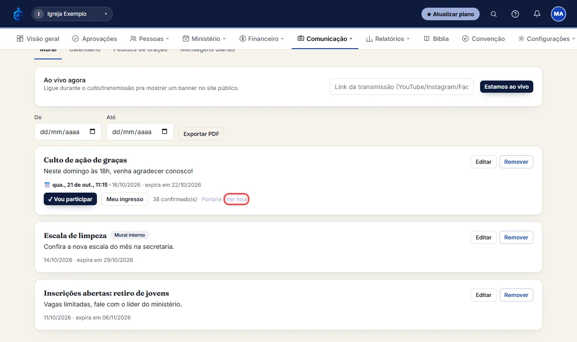Edit the Inscrições abertas retiro de jovens post
Image resolution: width=577 pixels, height=342 pixels.
(x=484, y=295)
